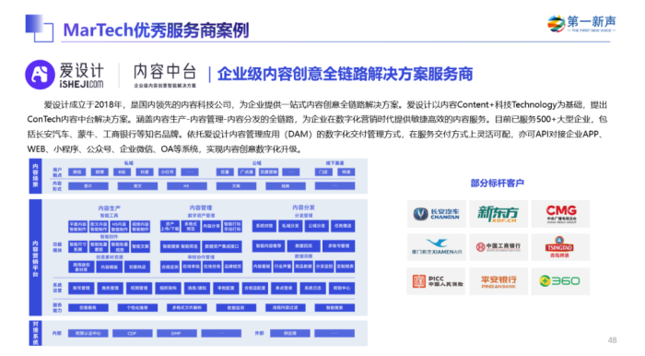This screenshot has height=356, width=645.
Task: Click the 消息/通知 system setting box
Action: tap(197, 288)
